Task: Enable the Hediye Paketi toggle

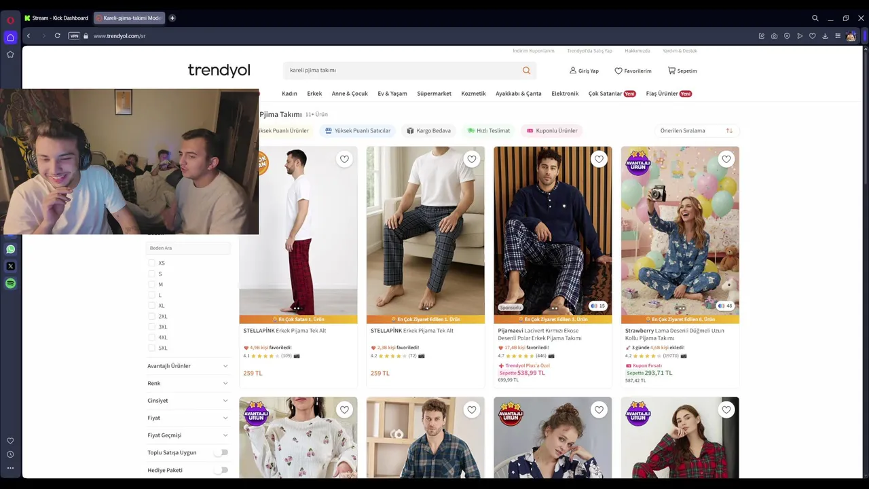Action: [x=222, y=470]
